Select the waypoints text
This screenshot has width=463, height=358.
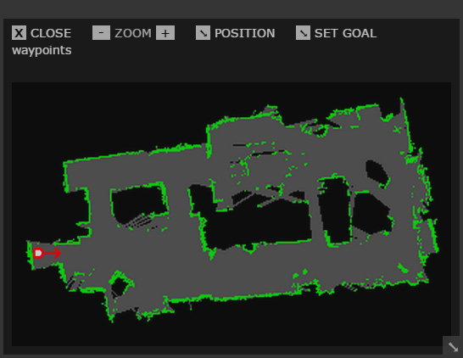click(42, 50)
